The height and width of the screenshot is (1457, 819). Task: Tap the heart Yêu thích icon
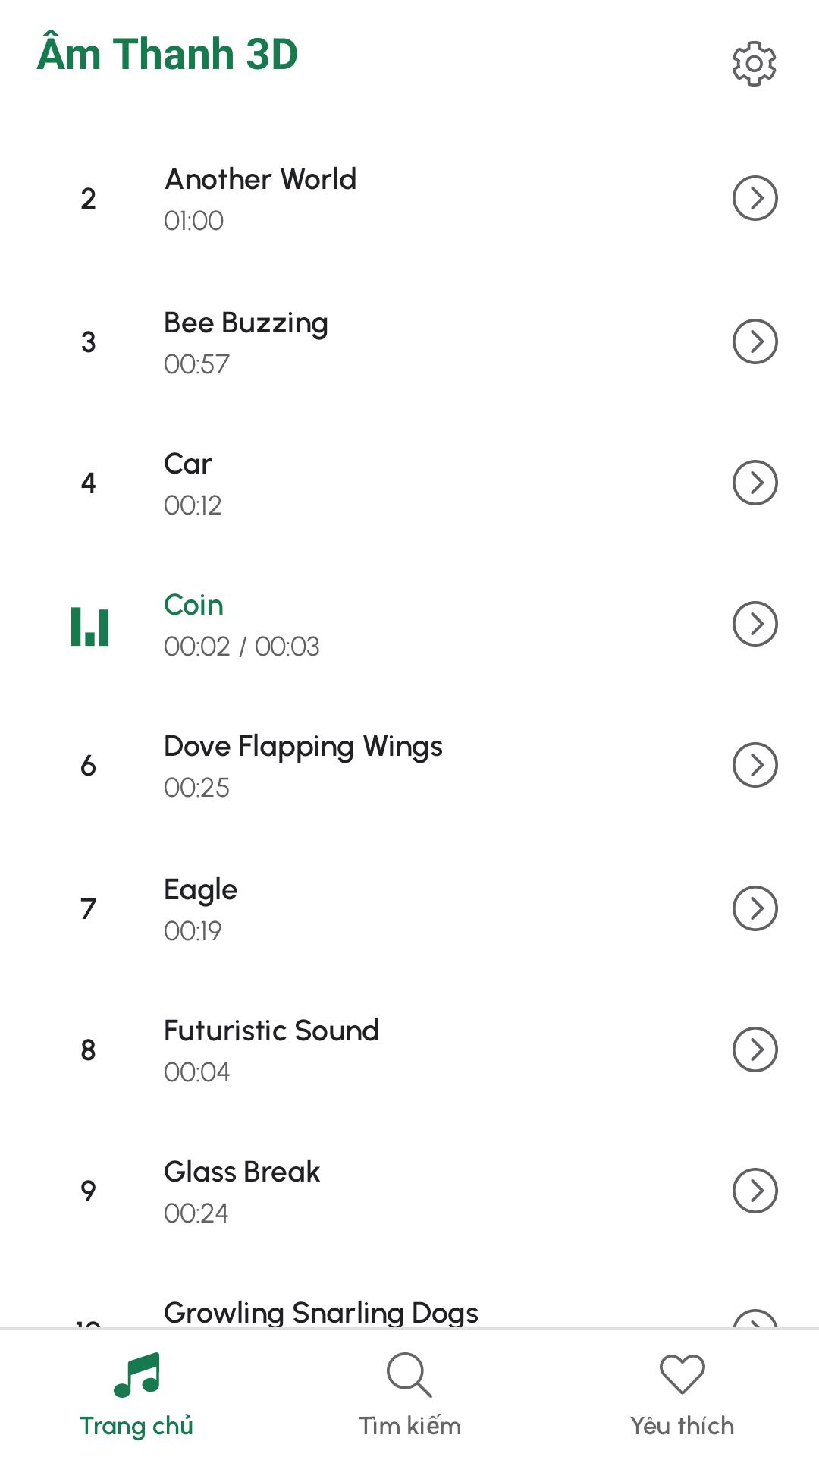pyautogui.click(x=682, y=1374)
